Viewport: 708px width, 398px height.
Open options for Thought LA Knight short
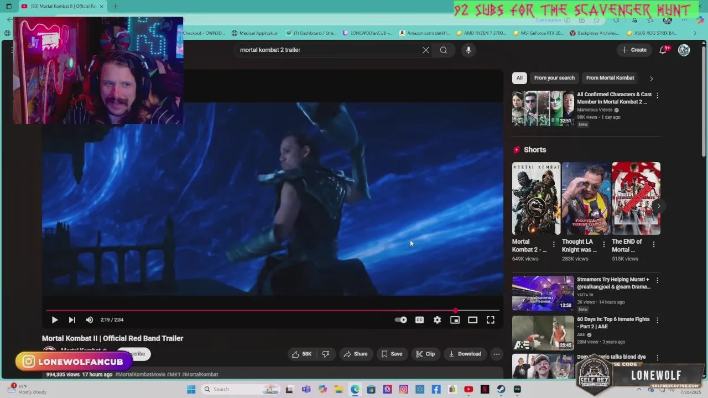tap(603, 244)
